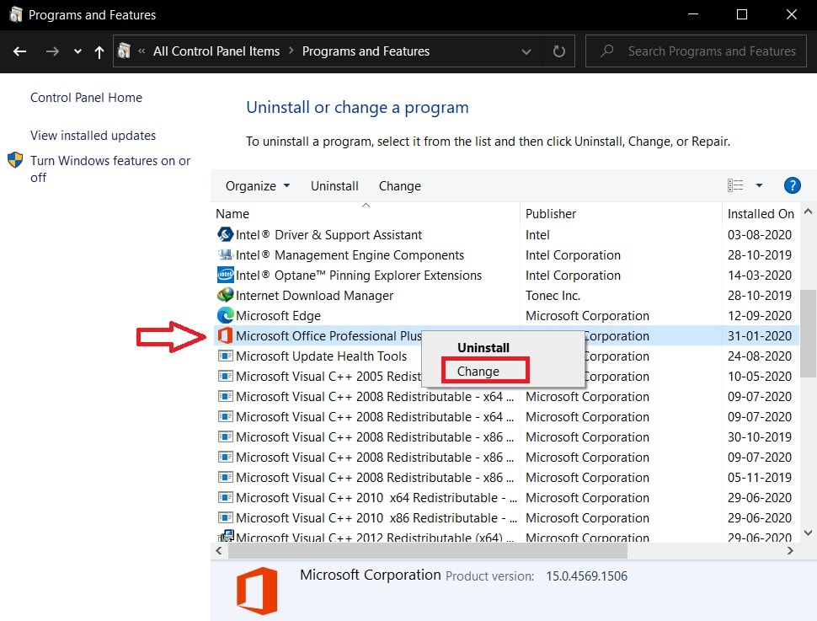The height and width of the screenshot is (621, 817).
Task: Open Control Panel Home link
Action: [86, 98]
